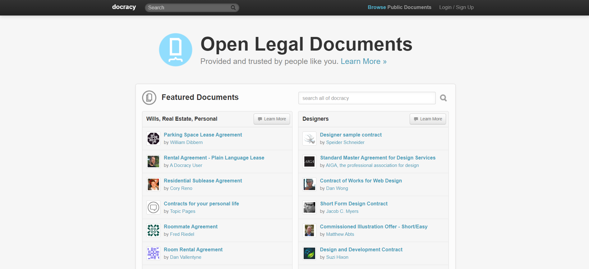
Task: Click the magnifier icon in header search
Action: pos(233,8)
